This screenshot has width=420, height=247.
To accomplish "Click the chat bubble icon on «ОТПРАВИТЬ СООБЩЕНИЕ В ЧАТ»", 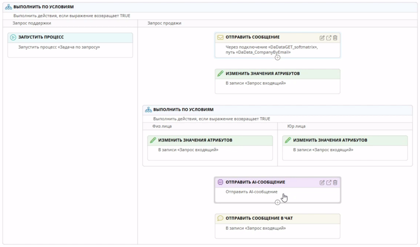I will click(x=220, y=219).
